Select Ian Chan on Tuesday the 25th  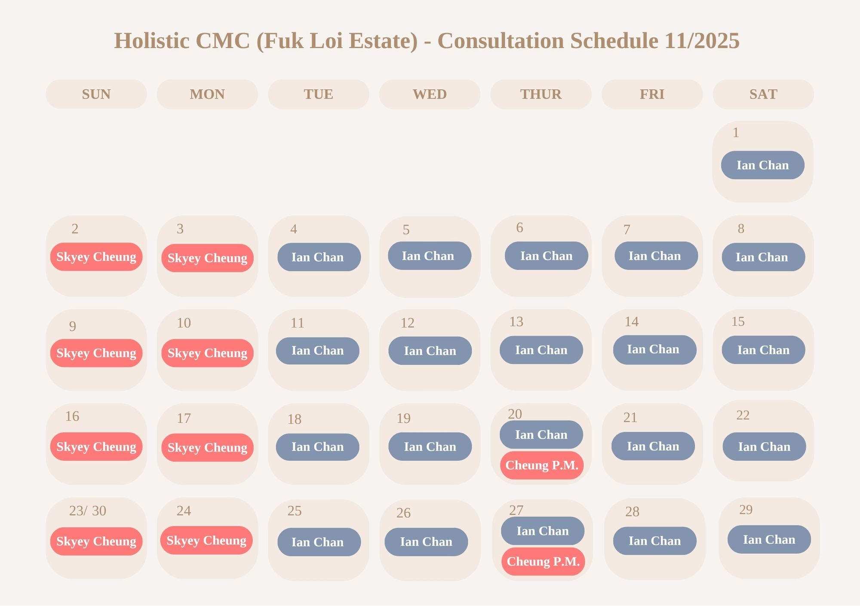[x=319, y=542]
